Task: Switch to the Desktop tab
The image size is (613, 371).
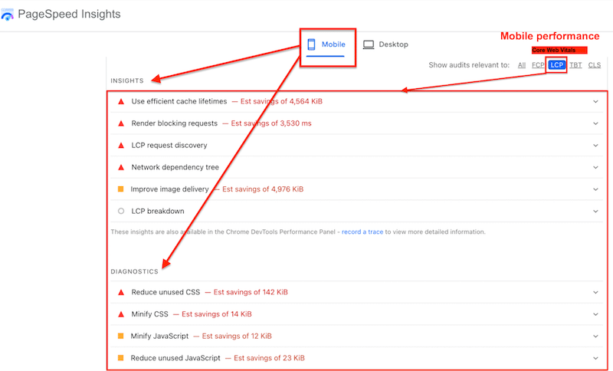Action: pos(385,44)
